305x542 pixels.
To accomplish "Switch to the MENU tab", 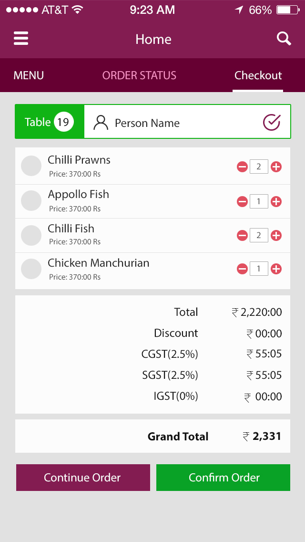I will (29, 75).
